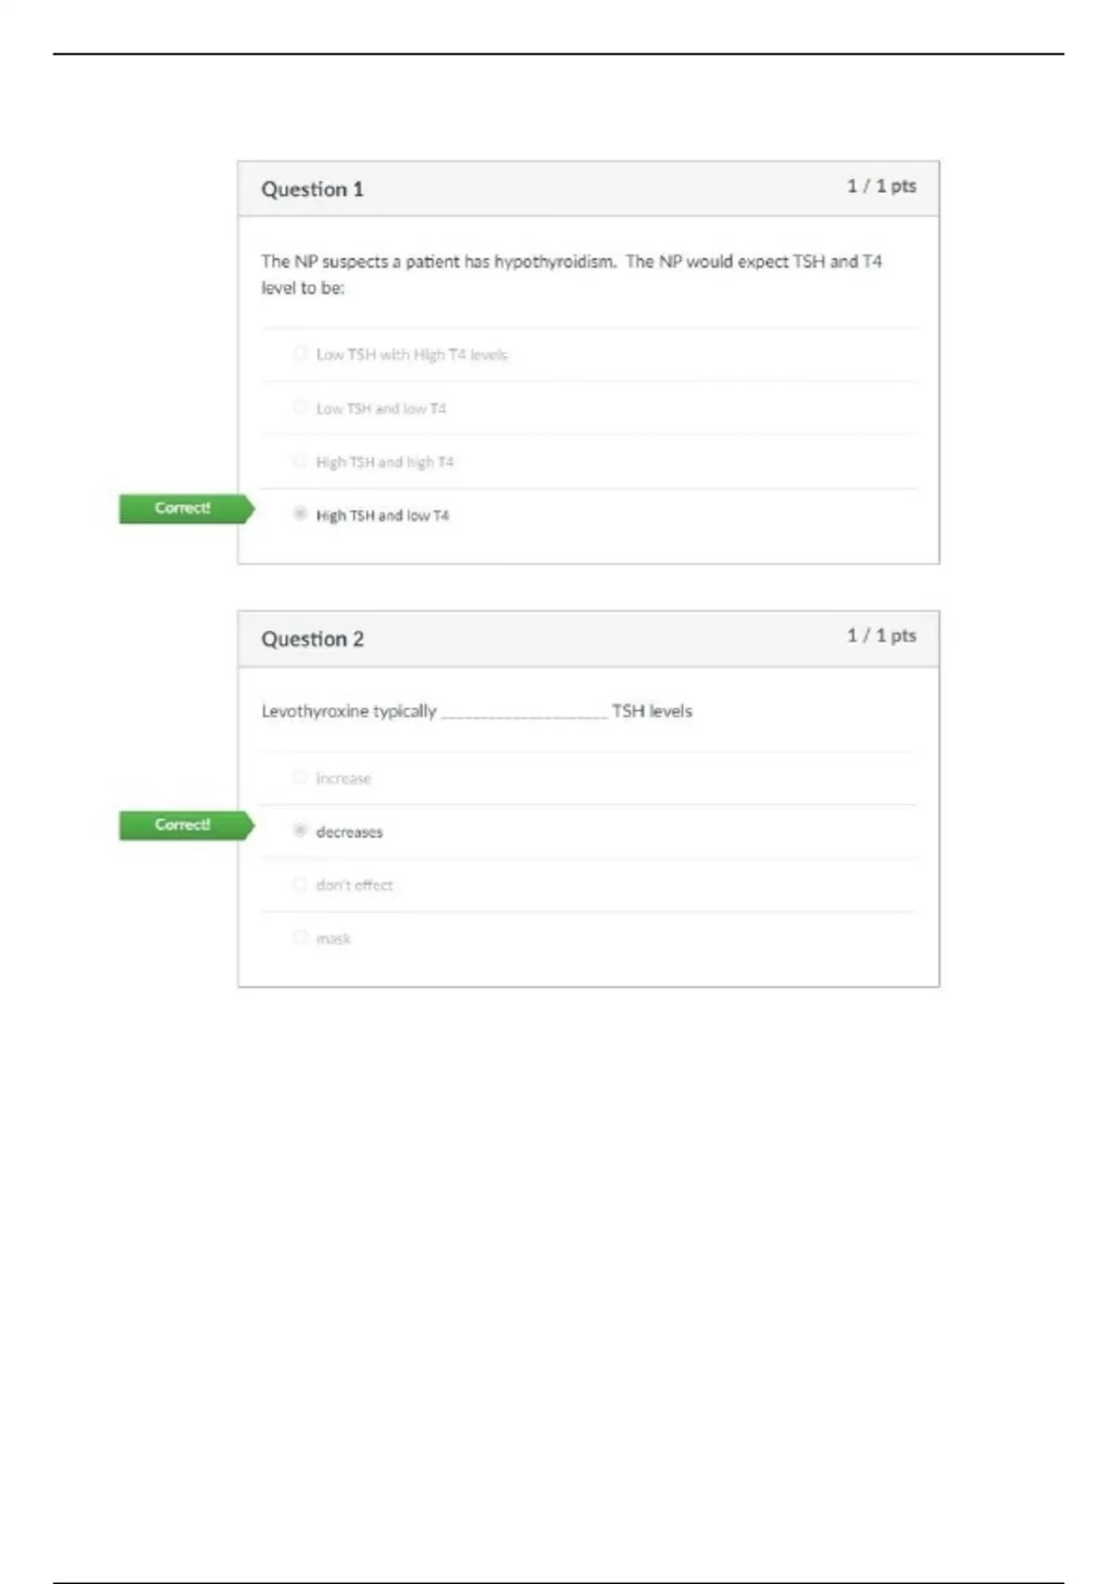Click the Correct! badge beside 'High TSH and low T4'
This screenshot has height=1584, width=1118.
pyautogui.click(x=184, y=509)
